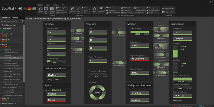Click the Total Memory usage bar
The height and width of the screenshot is (107, 214).
pyautogui.click(x=140, y=32)
